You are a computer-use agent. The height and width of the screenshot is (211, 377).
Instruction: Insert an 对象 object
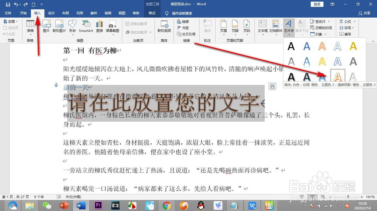(318, 34)
